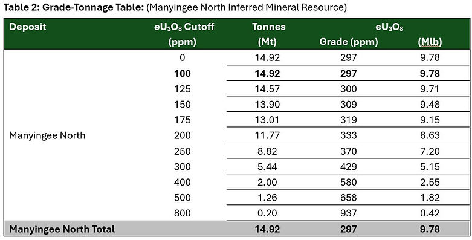Click the cutoff value '400'
The height and width of the screenshot is (240, 472).
click(x=182, y=182)
